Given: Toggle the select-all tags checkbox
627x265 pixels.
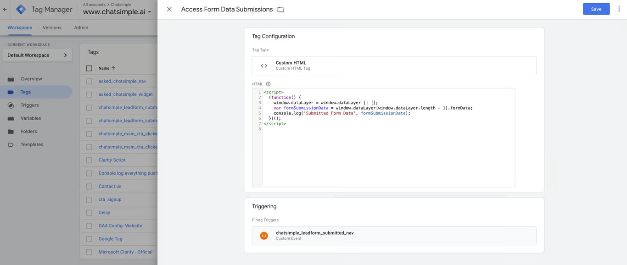Looking at the screenshot, I should pos(89,68).
